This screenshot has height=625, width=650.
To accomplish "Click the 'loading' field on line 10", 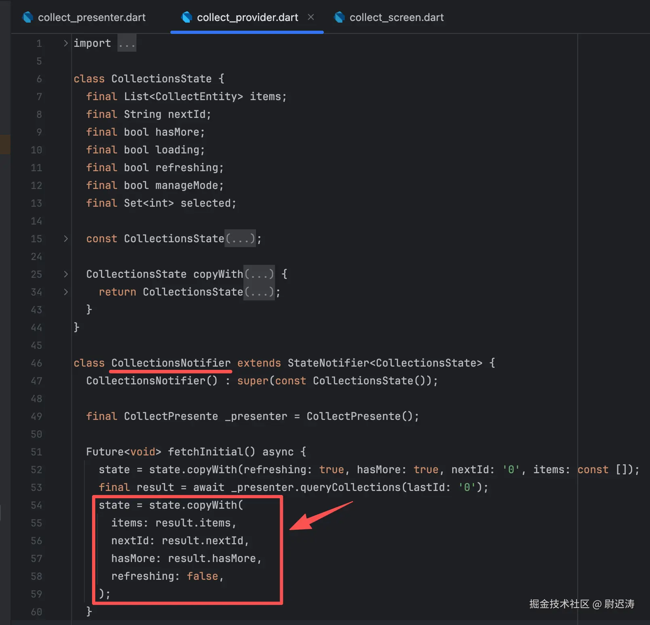I will point(177,150).
